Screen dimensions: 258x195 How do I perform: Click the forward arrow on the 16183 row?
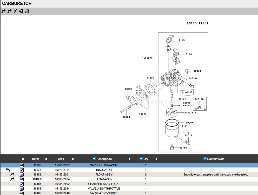tap(12, 174)
